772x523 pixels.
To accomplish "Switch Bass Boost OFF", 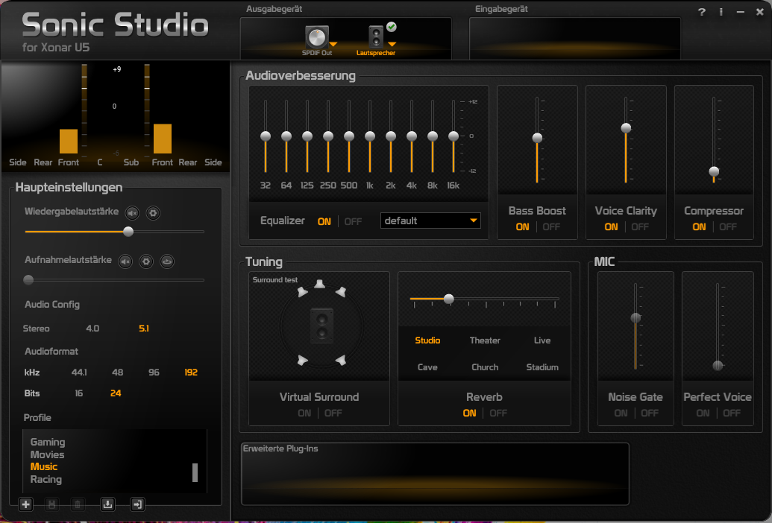I will tap(551, 227).
